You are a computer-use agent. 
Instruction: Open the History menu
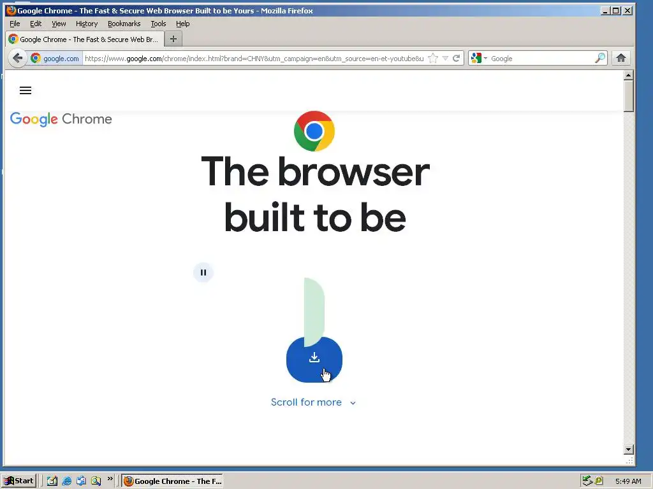click(x=87, y=24)
